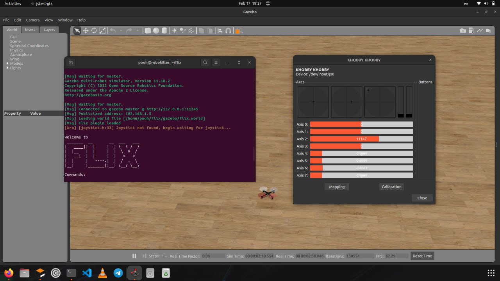
Task: Insert a box shape
Action: point(148,30)
